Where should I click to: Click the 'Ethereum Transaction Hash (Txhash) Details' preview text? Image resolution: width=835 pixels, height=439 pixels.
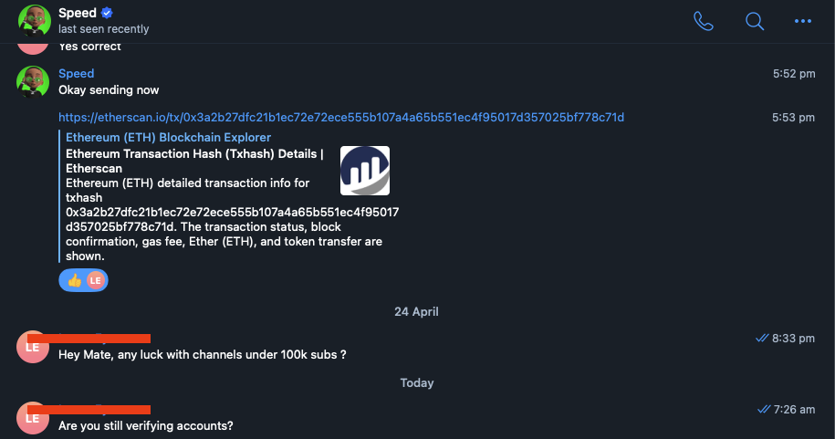[x=194, y=161]
